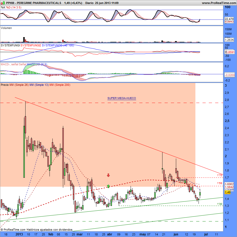
Task: Open the www.ProRealTime.com link
Action: 219,3
